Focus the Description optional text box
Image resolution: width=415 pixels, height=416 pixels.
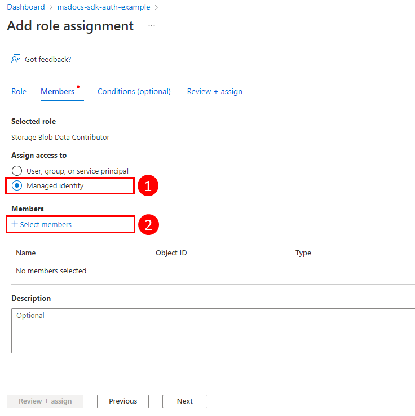[213, 331]
